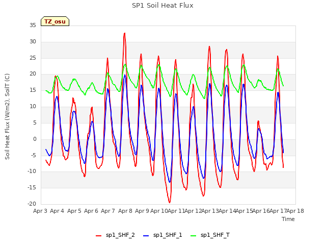326x245 pixels.
Task: Toggle the sp1_SHF_2 legend entry
Action: pos(115,235)
